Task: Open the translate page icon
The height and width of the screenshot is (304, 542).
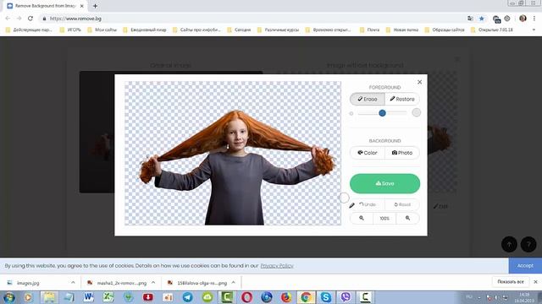Action: pyautogui.click(x=470, y=19)
